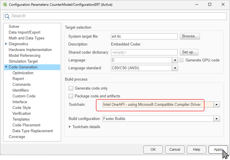230x160 pixels.
Task: Select Code Placement subpane
Action: point(26,125)
